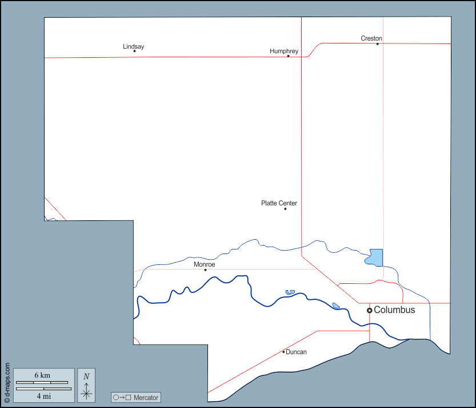Click the Duncan town dot marker

coord(283,352)
